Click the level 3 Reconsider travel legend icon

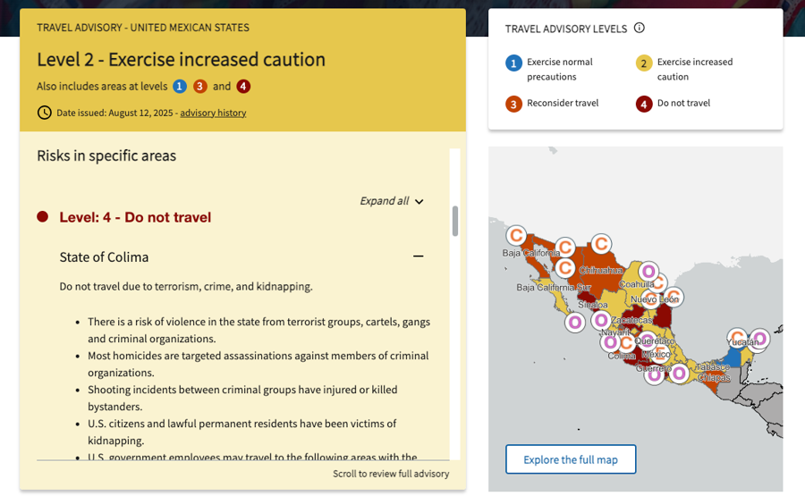pos(513,105)
